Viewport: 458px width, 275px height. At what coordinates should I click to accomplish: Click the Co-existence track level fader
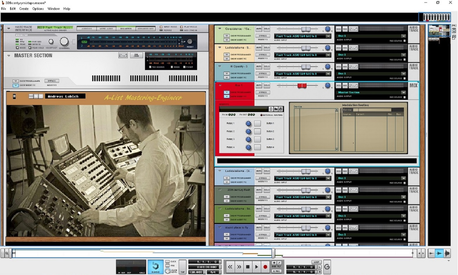pos(306,29)
